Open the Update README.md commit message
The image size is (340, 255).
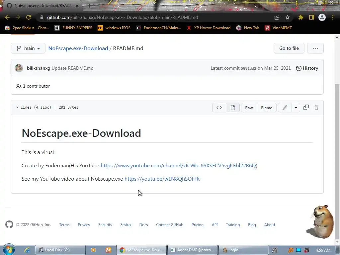point(72,68)
